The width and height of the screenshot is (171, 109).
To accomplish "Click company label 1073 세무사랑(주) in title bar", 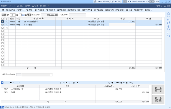I will click(110, 1).
